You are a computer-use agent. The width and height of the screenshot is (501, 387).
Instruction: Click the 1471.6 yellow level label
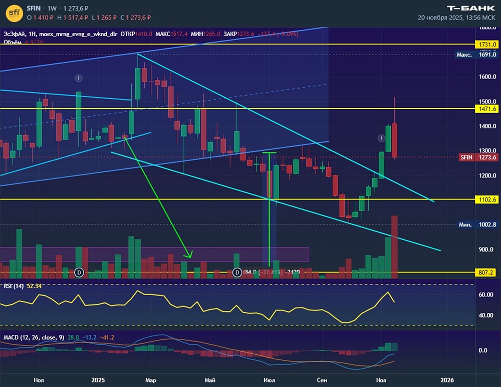point(487,109)
